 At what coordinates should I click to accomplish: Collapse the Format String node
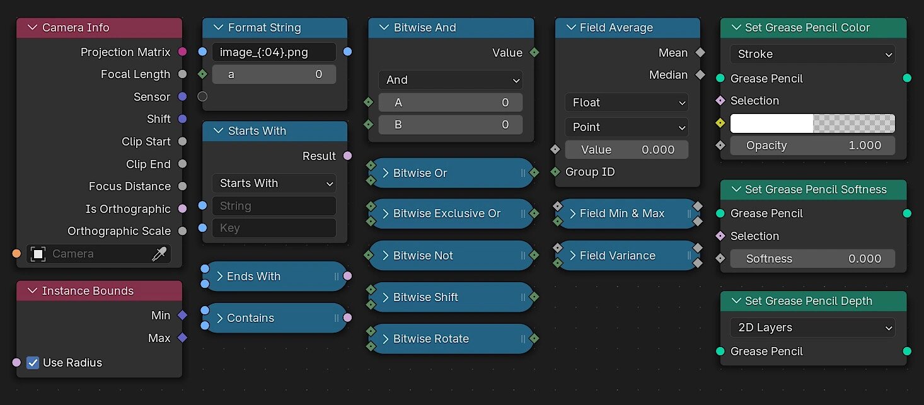(x=218, y=28)
